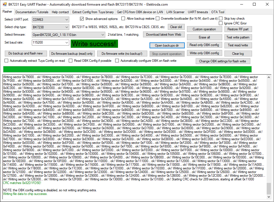Open the firmware file selection dropdown
274x202 pixels.
(68, 35)
